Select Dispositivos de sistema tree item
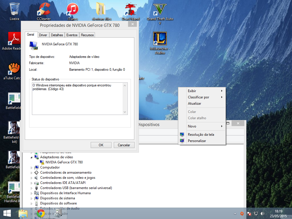 click(x=58, y=198)
